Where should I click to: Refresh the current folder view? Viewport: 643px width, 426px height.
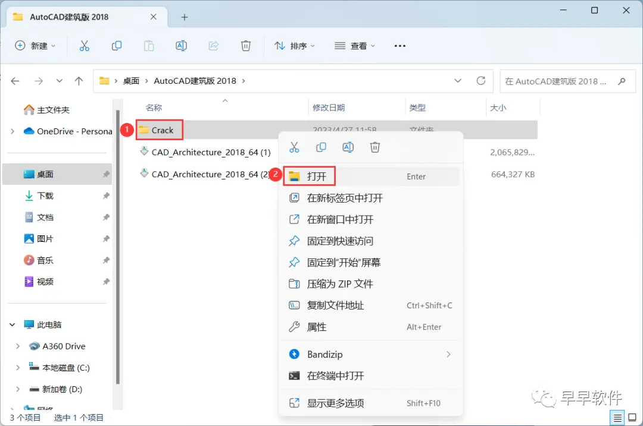pos(481,81)
